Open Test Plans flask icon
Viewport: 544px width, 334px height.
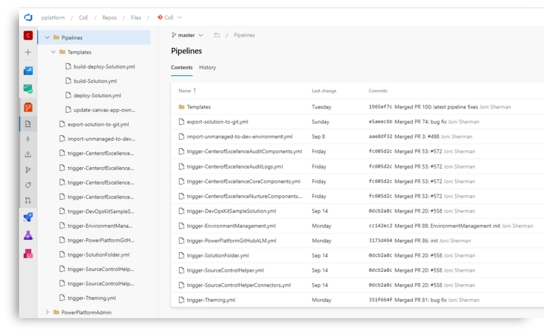(28, 235)
